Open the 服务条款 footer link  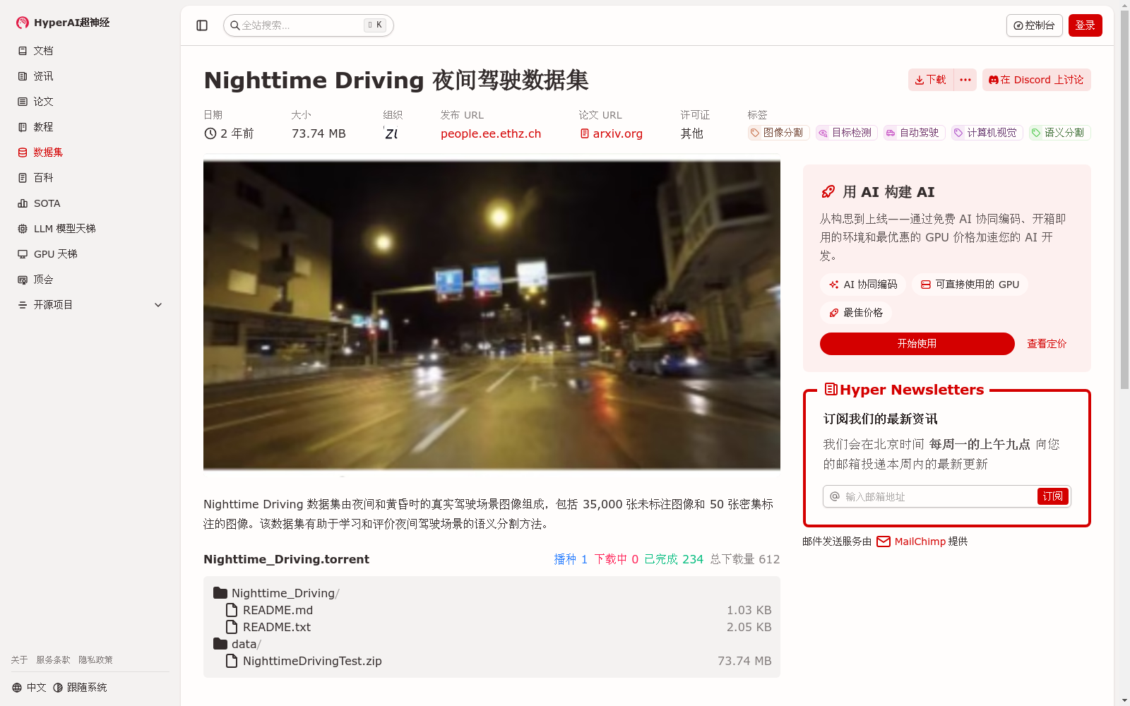pyautogui.click(x=53, y=660)
